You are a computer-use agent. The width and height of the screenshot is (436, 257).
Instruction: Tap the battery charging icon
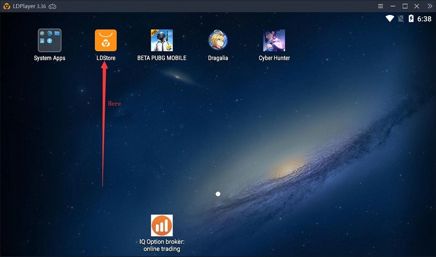pyautogui.click(x=411, y=19)
